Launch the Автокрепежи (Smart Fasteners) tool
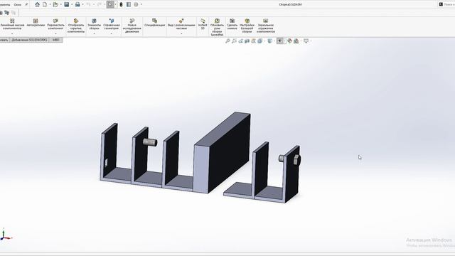This screenshot has width=455, height=256. point(36,23)
